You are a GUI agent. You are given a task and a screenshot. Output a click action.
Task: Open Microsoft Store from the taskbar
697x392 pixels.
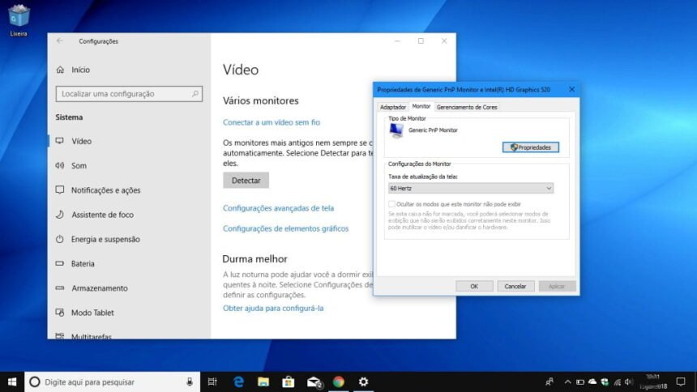(x=288, y=381)
